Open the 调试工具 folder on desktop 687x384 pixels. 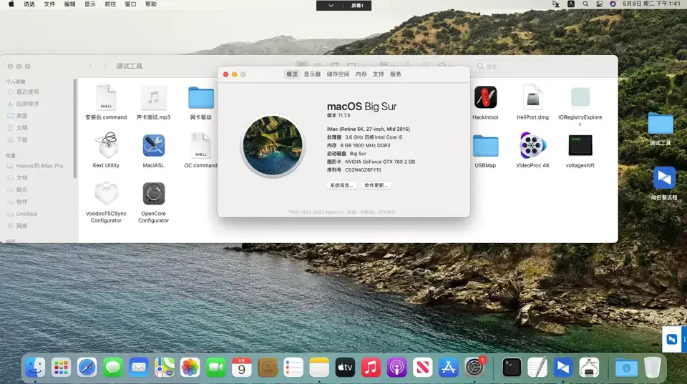click(x=661, y=124)
